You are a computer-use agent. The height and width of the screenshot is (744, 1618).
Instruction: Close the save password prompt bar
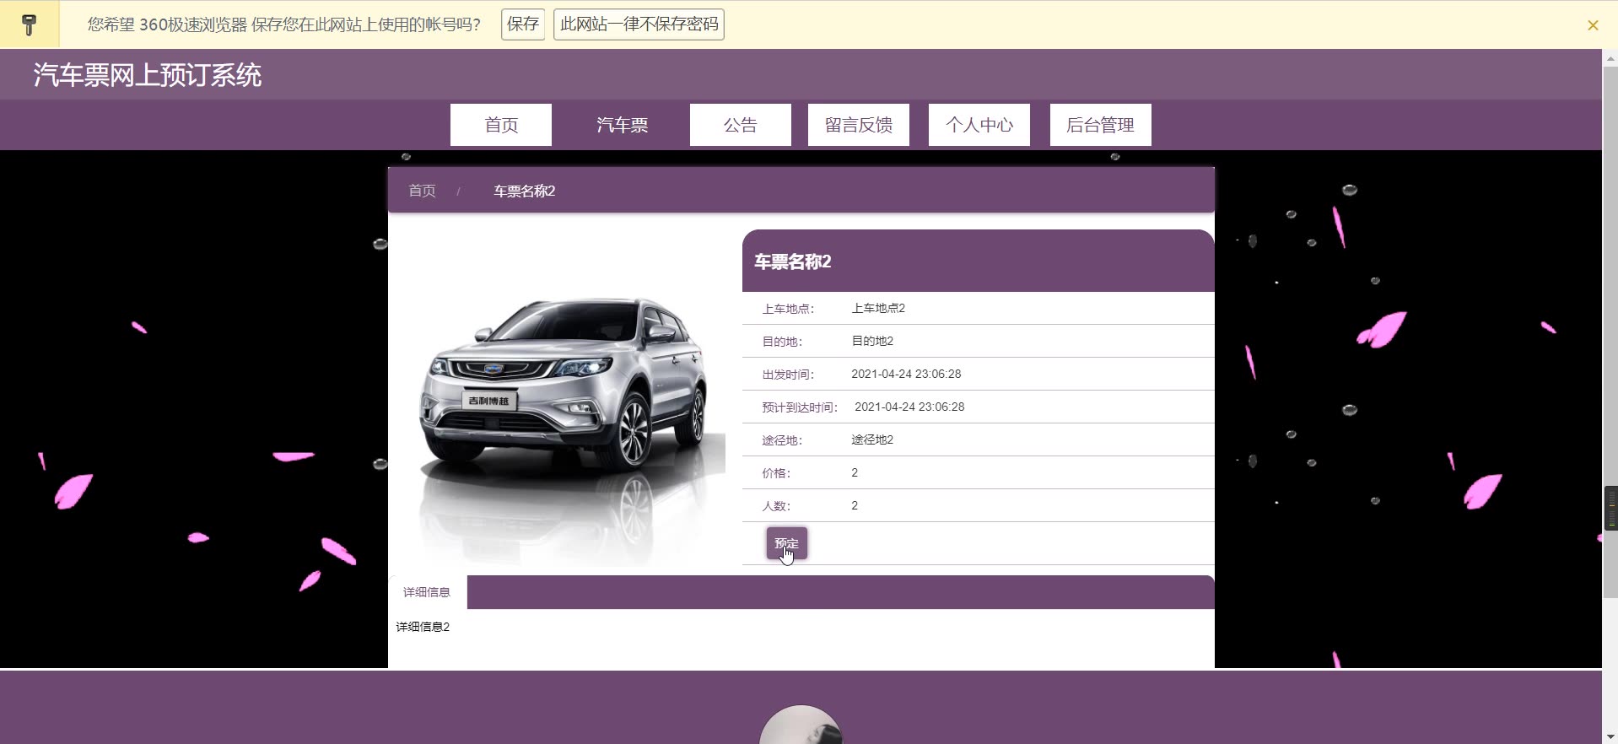(1593, 25)
